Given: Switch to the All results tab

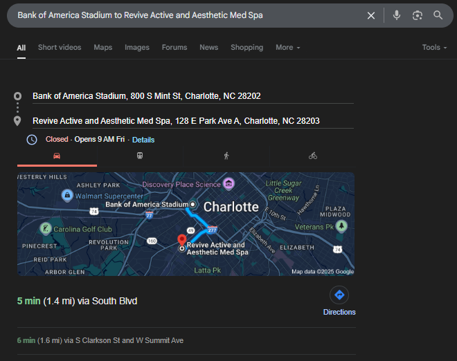Looking at the screenshot, I should click(21, 48).
